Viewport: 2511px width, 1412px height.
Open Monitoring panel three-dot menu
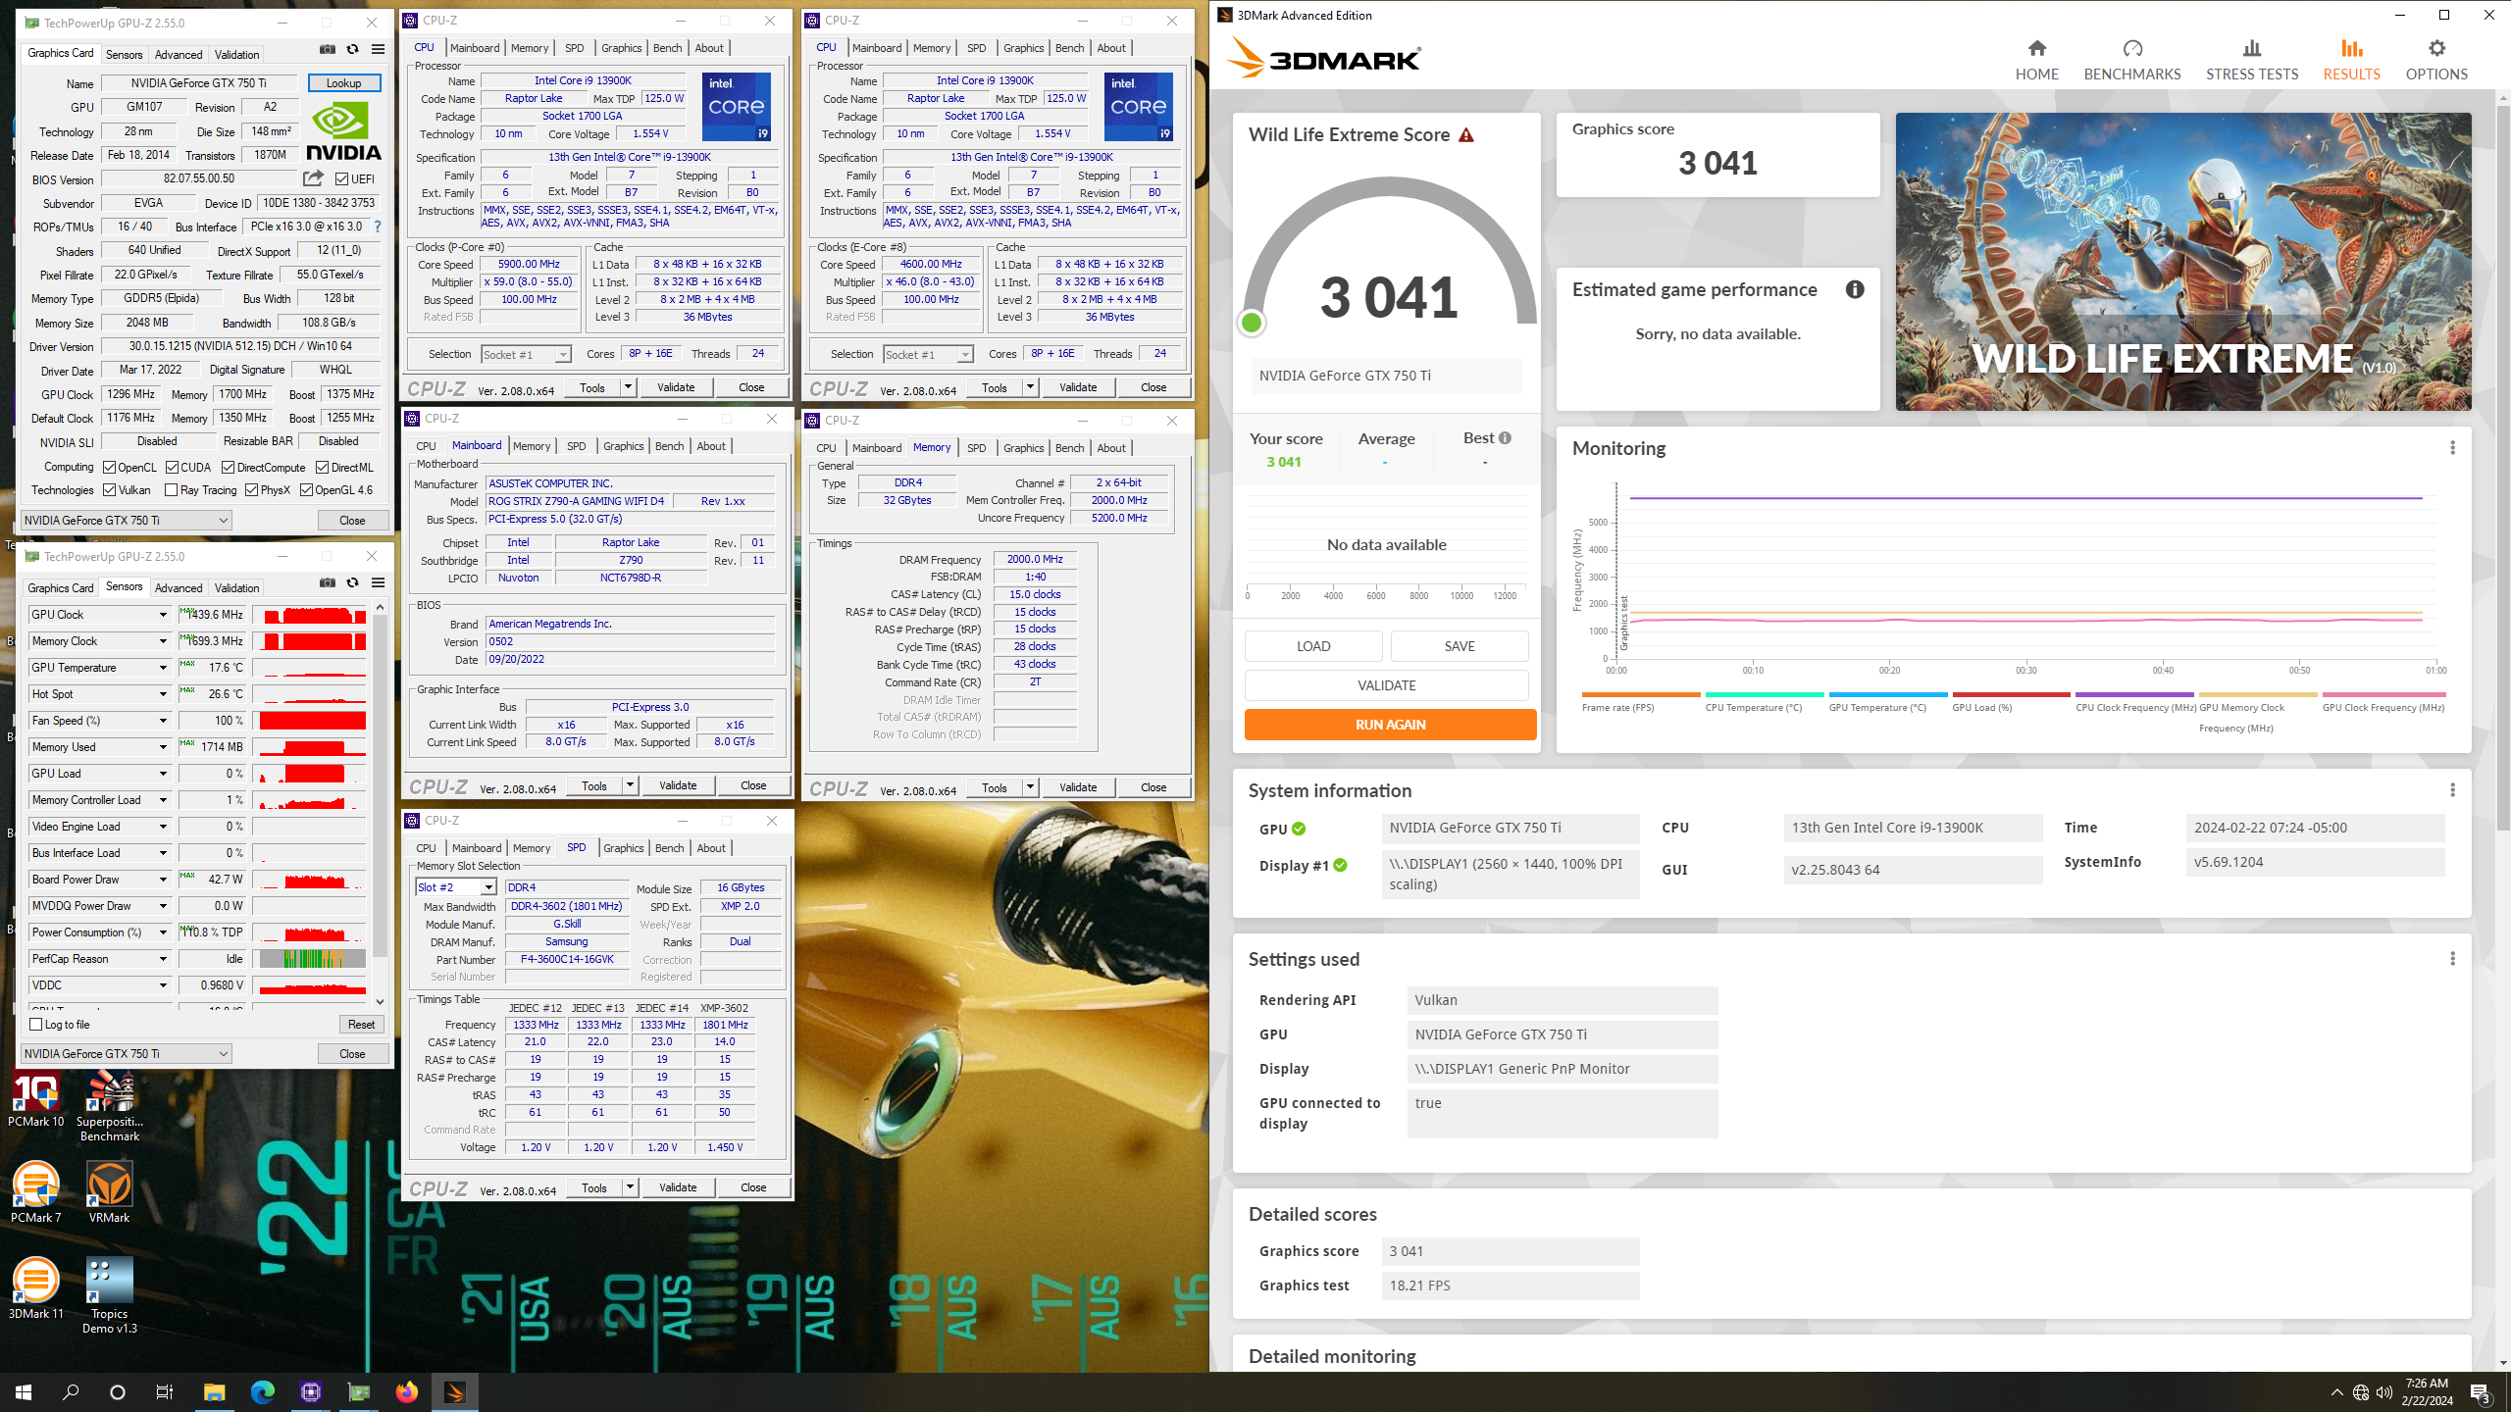point(2452,448)
